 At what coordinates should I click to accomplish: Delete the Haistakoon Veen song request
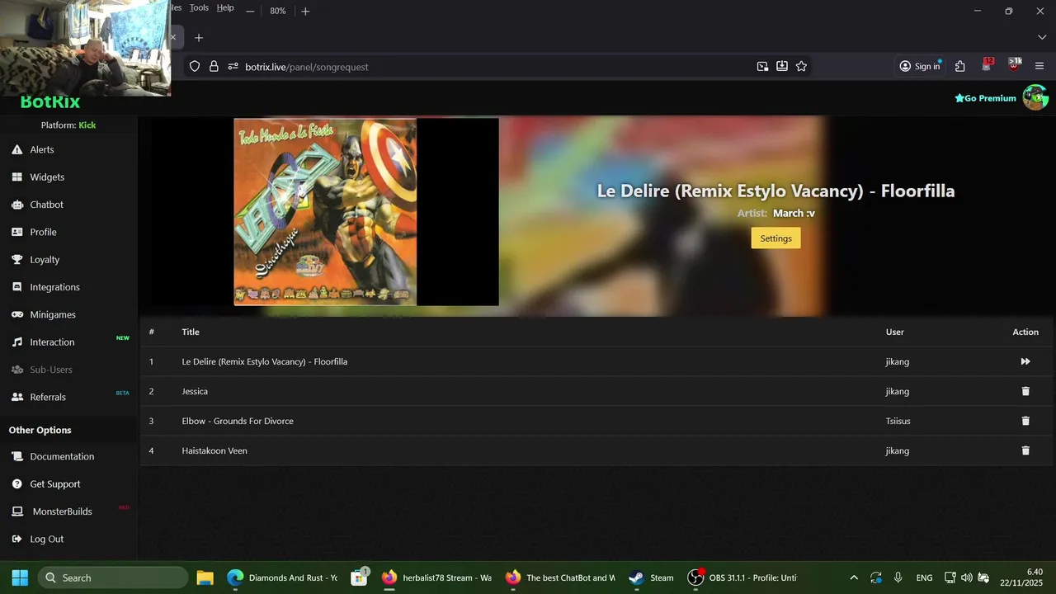(x=1025, y=450)
